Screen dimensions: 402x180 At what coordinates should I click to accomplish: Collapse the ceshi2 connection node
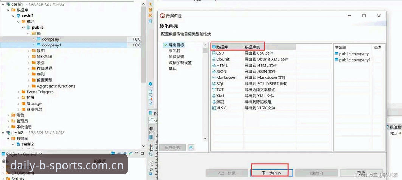pos(3,133)
